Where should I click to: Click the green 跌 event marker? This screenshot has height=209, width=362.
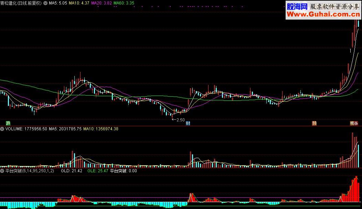(x=8, y=123)
